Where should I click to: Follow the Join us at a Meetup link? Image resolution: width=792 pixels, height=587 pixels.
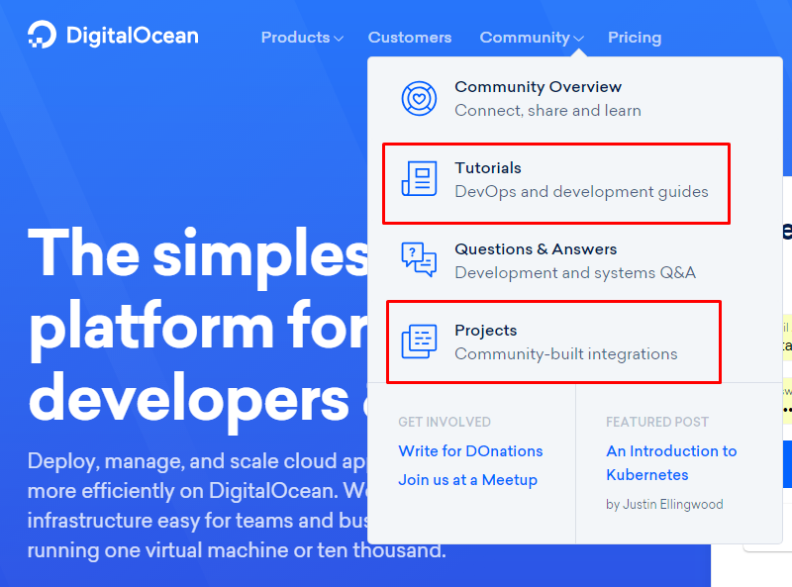[467, 480]
